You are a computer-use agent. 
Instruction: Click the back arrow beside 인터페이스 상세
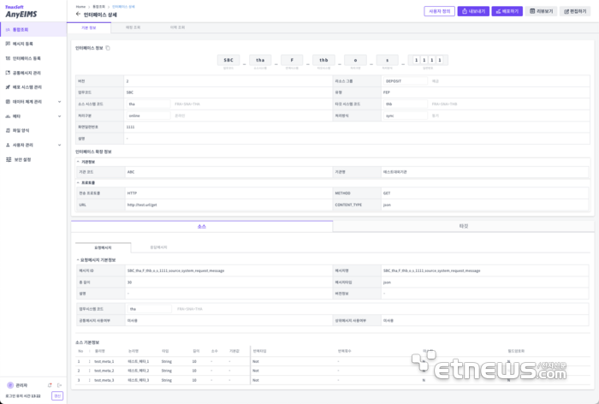point(79,15)
